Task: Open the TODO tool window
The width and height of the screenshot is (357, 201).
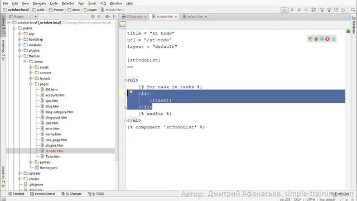Action: pyautogui.click(x=97, y=194)
